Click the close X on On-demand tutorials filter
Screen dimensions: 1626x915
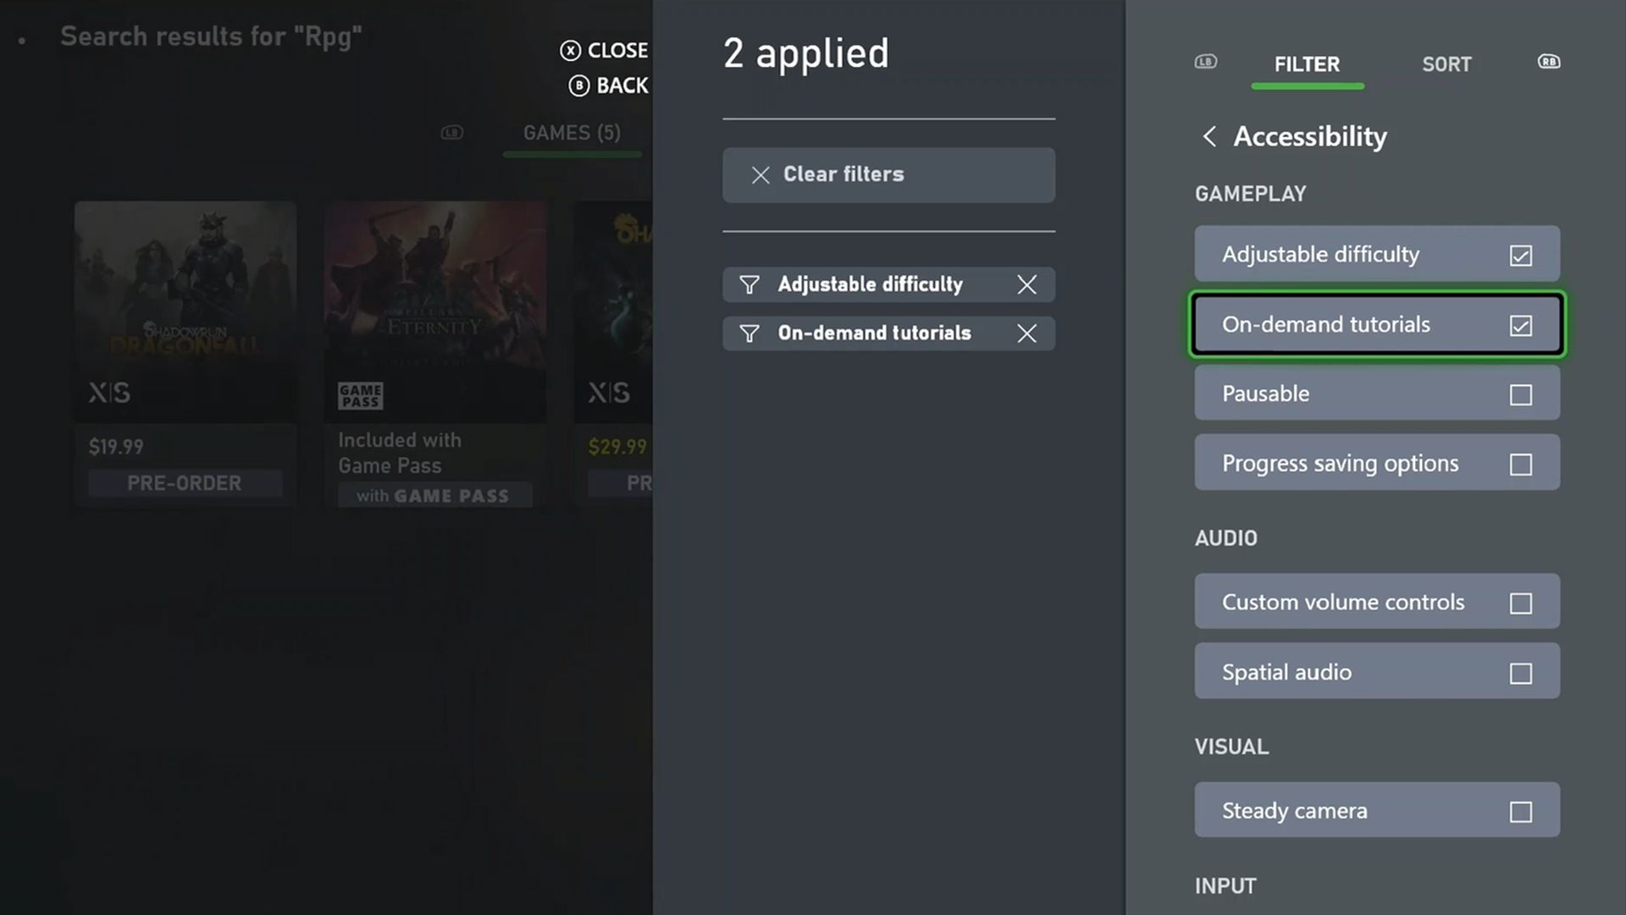[x=1027, y=333]
